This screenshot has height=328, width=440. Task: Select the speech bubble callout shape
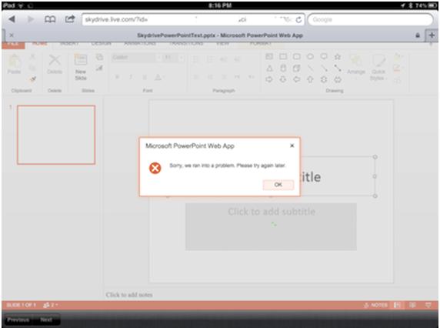click(324, 57)
